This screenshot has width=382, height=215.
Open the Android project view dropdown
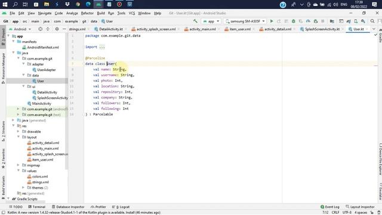(x=20, y=29)
